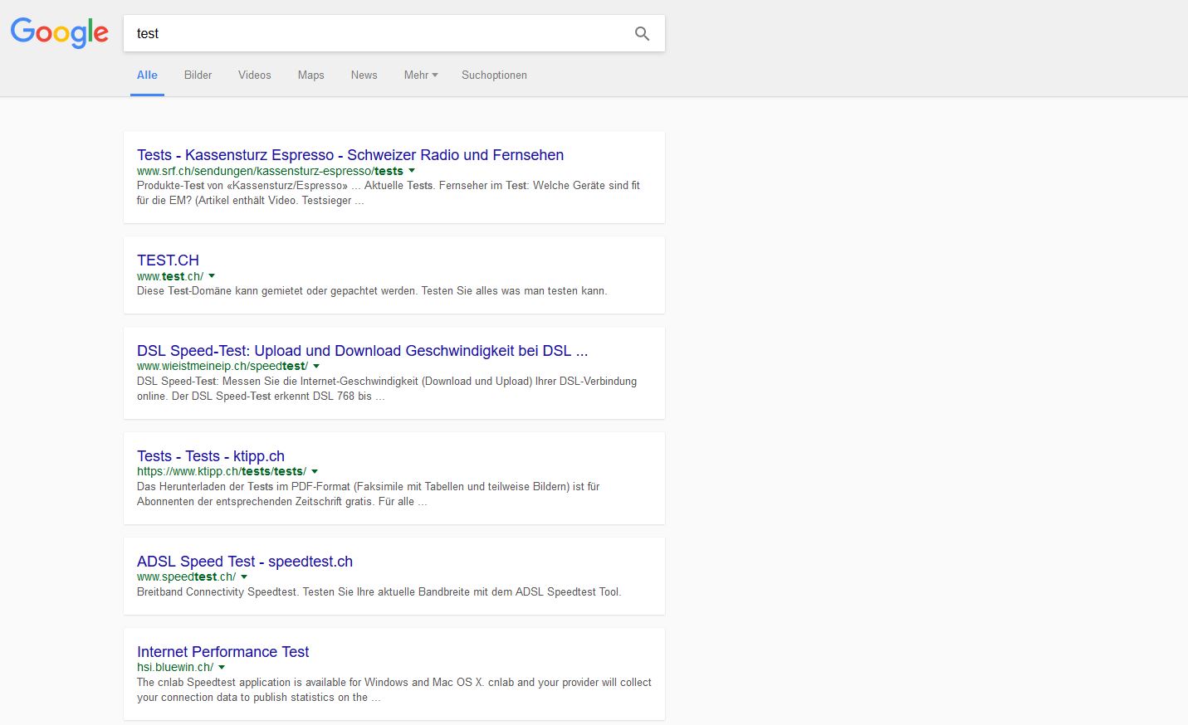Viewport: 1188px width, 725px height.
Task: Open the DSL Speed-Test result link
Action: [362, 351]
